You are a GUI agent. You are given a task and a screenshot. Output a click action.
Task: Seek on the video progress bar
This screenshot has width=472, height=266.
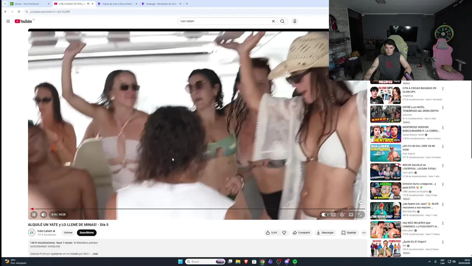[x=198, y=209]
